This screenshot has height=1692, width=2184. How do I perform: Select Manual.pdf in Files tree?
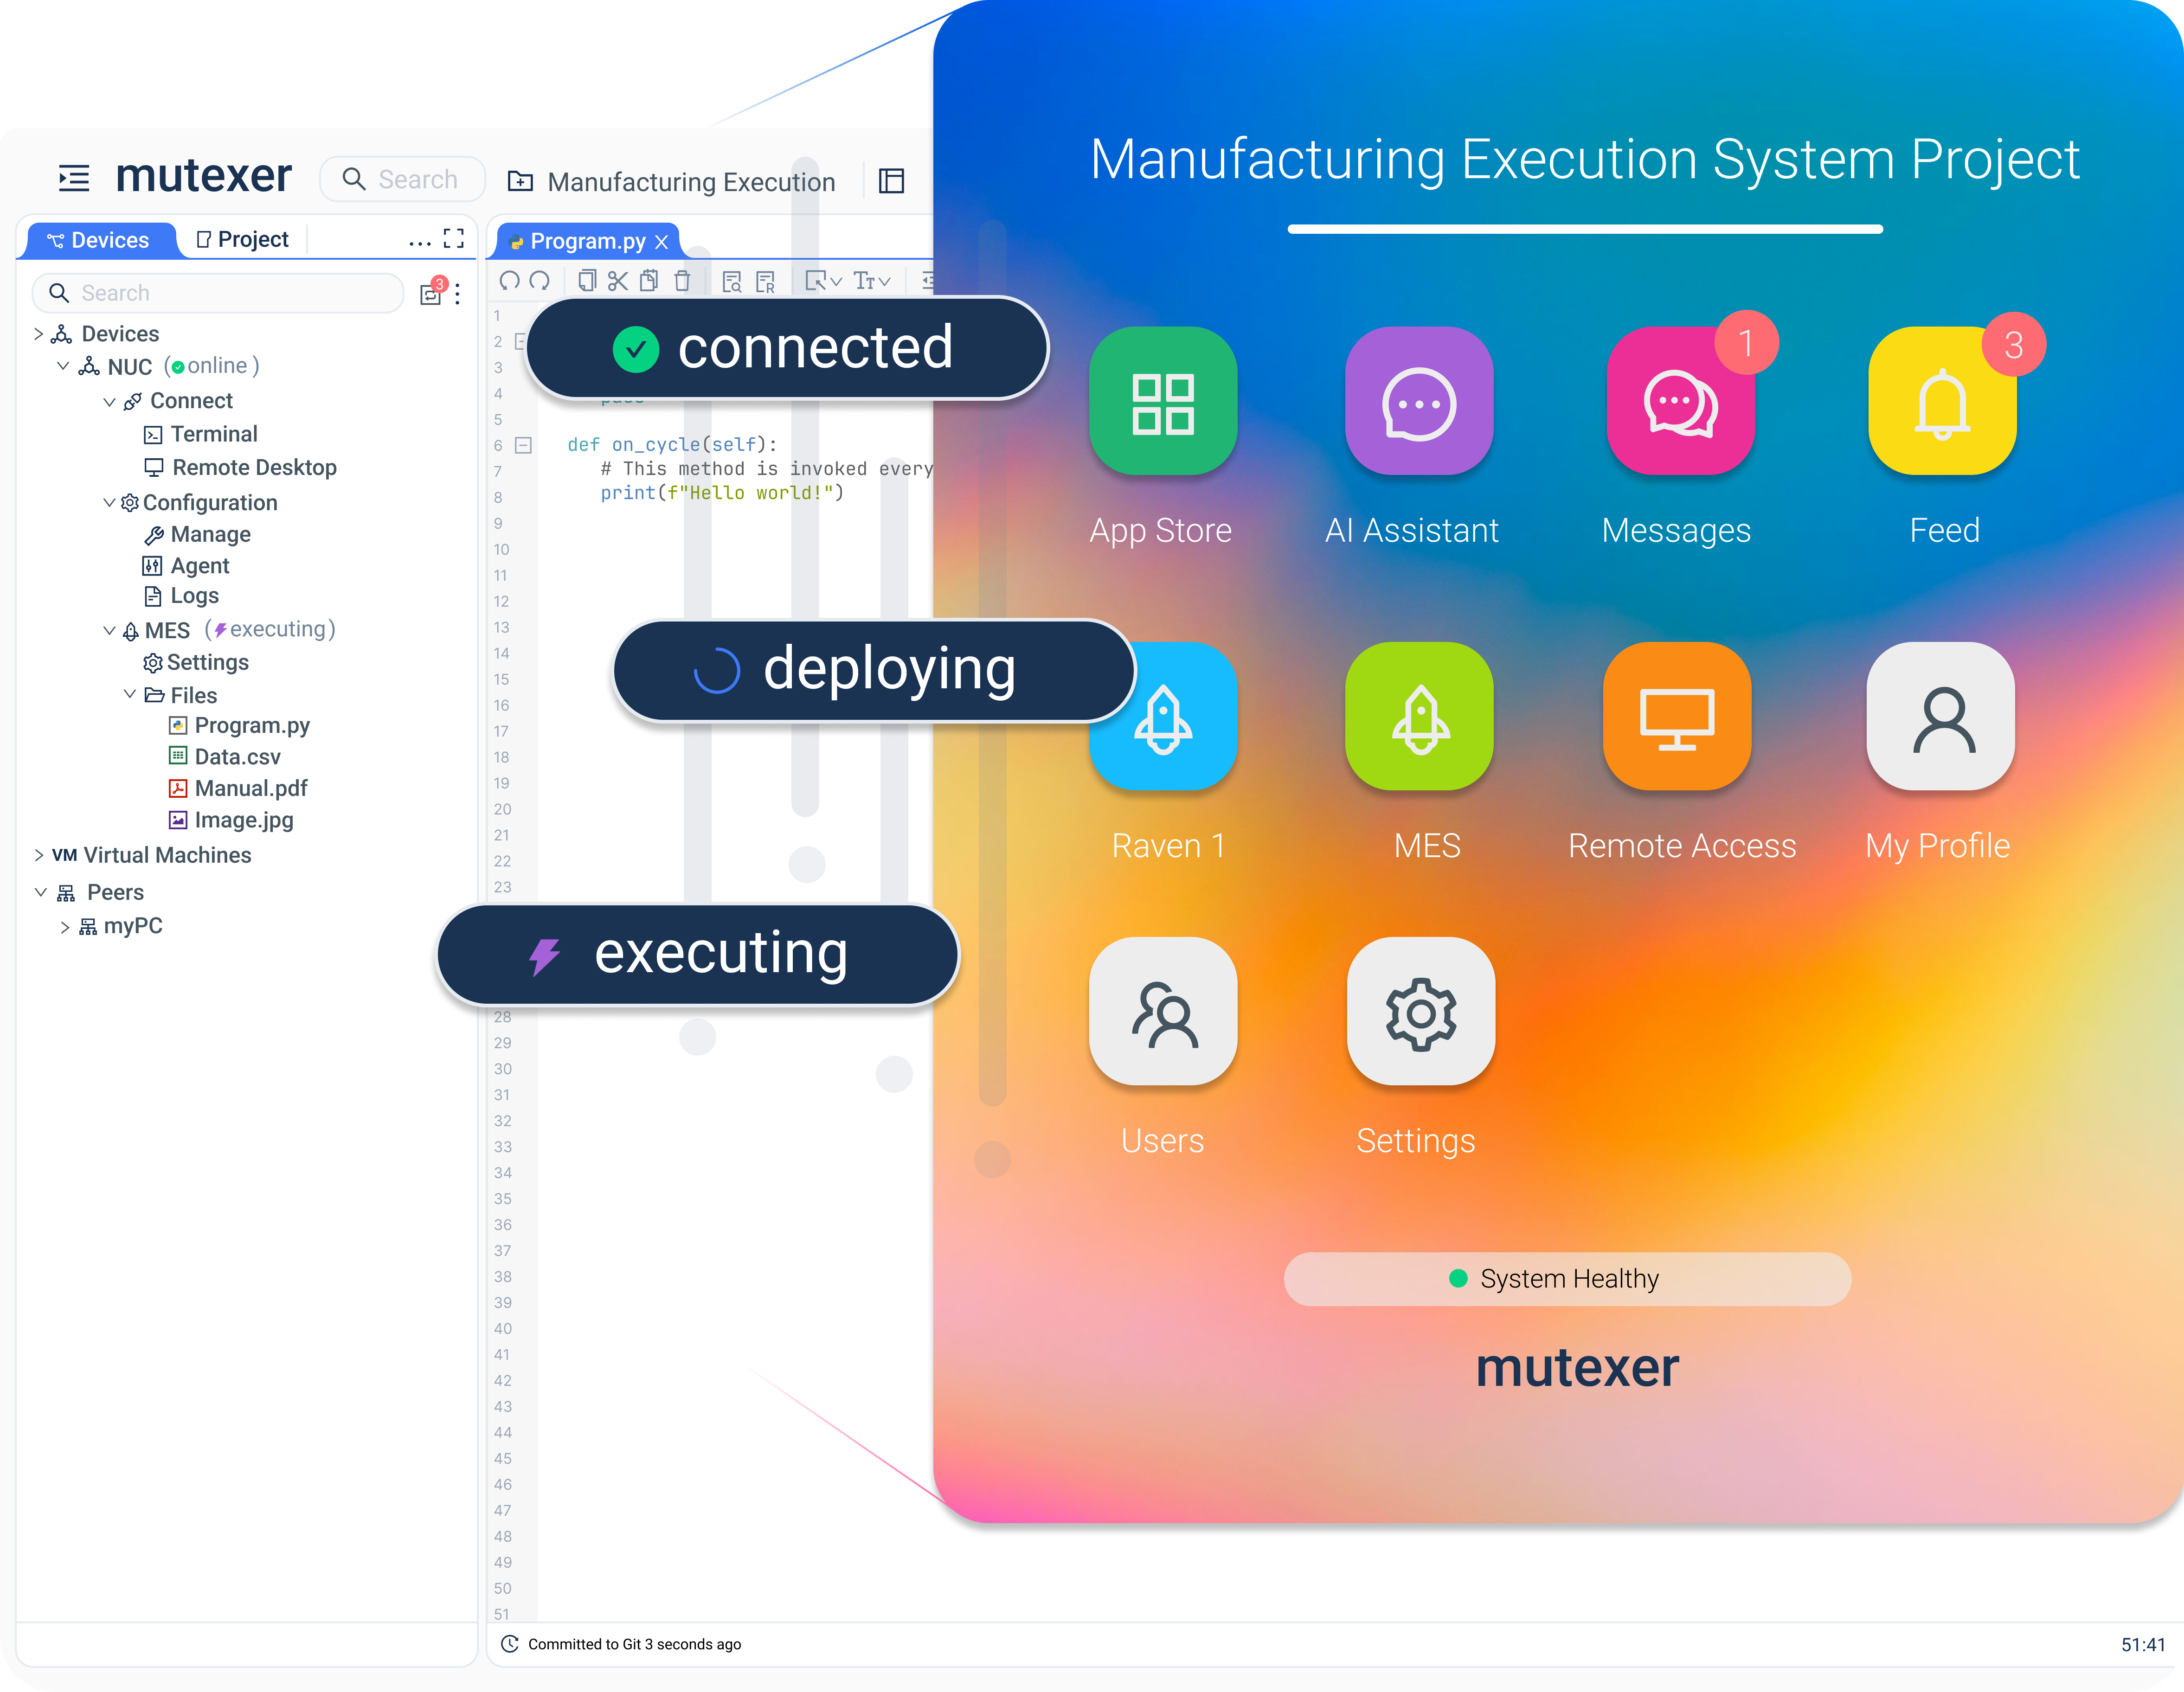[238, 788]
